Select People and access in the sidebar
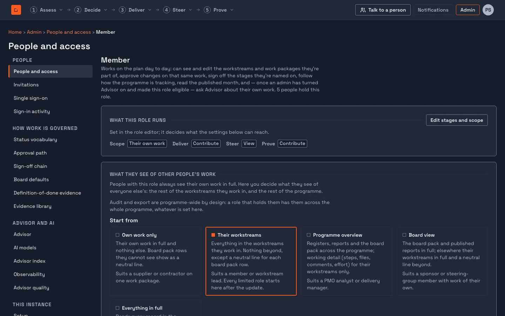This screenshot has height=316, width=505. click(50, 71)
